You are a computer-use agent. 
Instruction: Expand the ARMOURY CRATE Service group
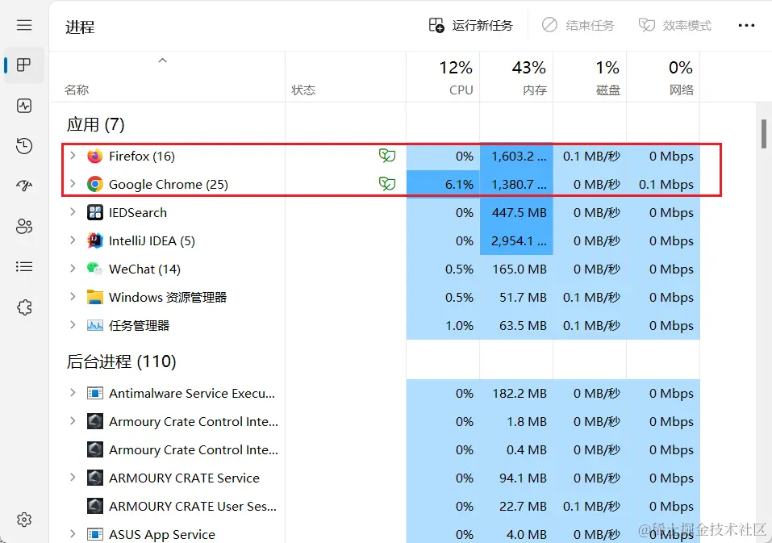click(x=73, y=477)
